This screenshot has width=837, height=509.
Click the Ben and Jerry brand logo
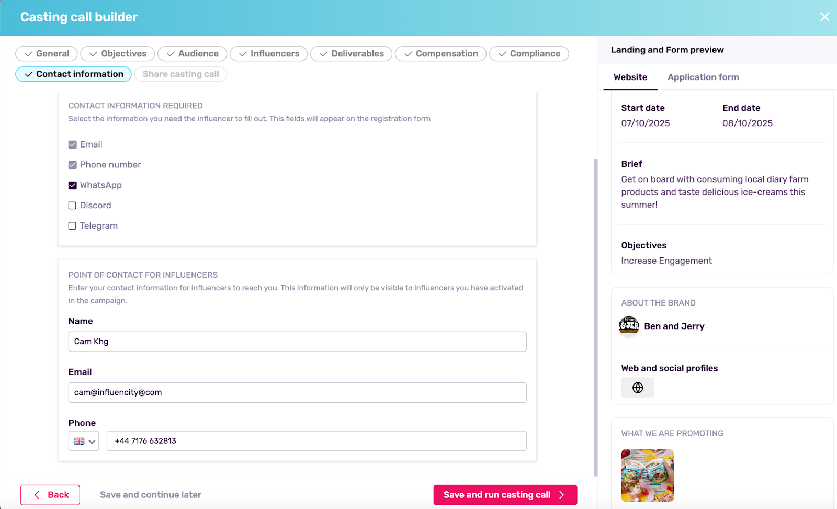click(629, 326)
